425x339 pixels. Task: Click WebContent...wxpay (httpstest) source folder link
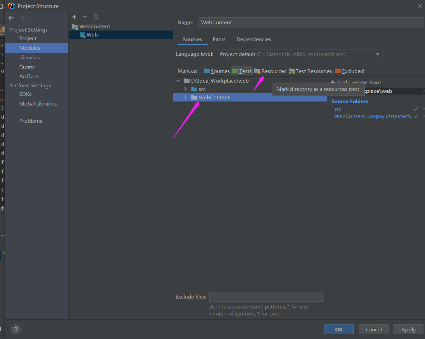click(373, 116)
